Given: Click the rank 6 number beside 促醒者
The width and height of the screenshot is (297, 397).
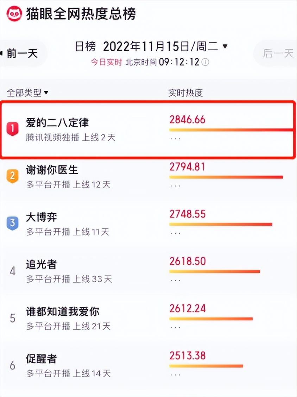Looking at the screenshot, I should (12, 365).
